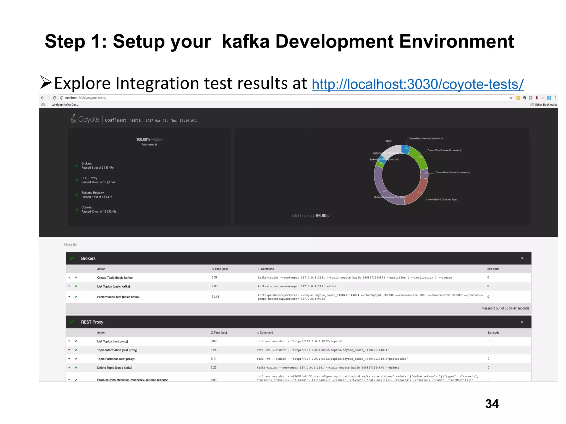
Task: Click the yellow three-dots extension icon
Action: click(x=518, y=98)
